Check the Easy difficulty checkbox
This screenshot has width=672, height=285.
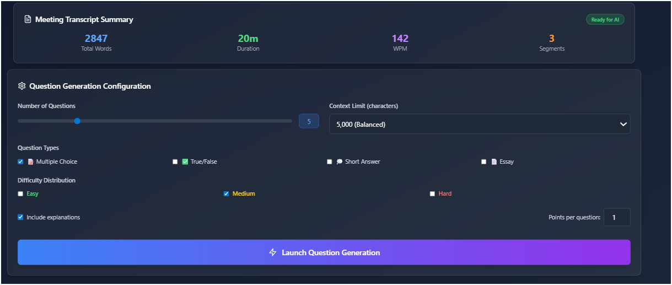tap(20, 194)
